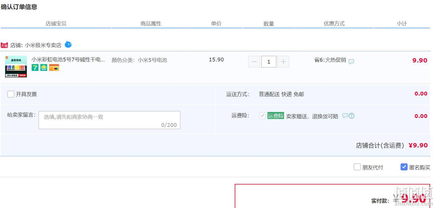
Task: Click the 卖家赠送，退换货可赔 text
Action: pos(312,116)
